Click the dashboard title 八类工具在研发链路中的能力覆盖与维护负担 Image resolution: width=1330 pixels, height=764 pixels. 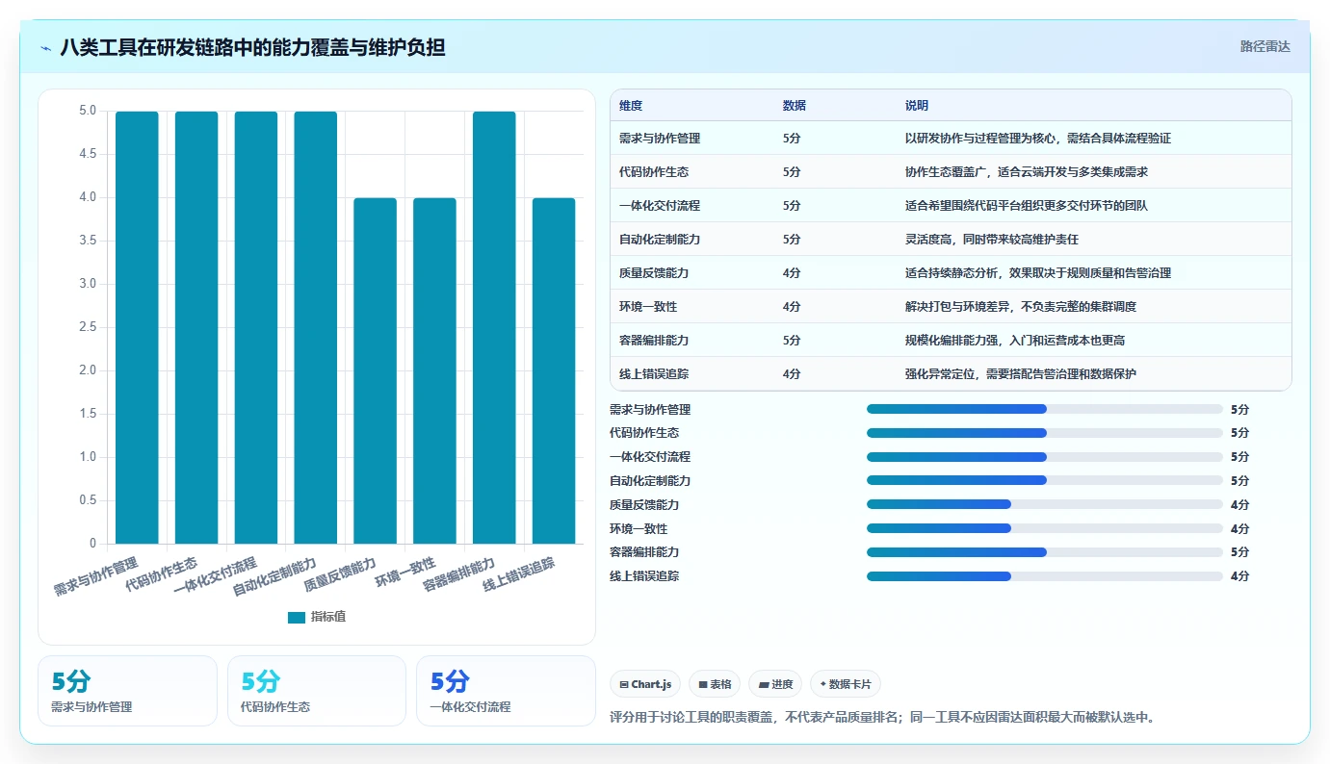pos(252,47)
